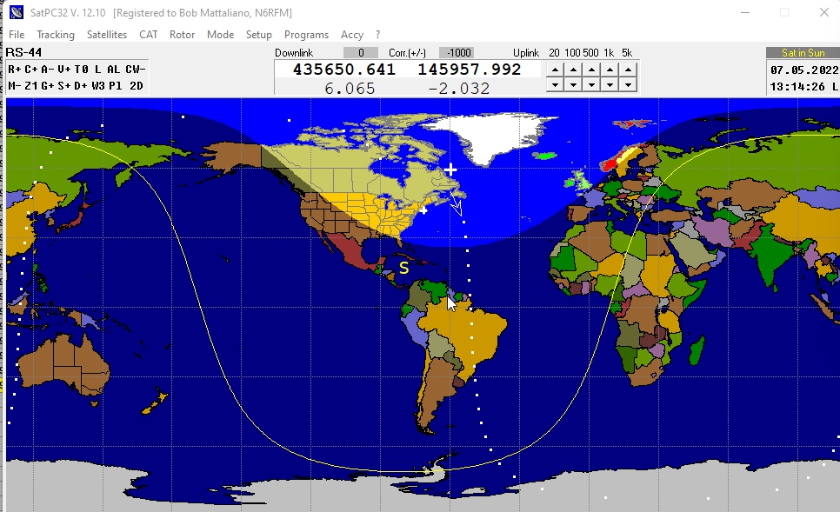Open the Satellites menu

(107, 34)
